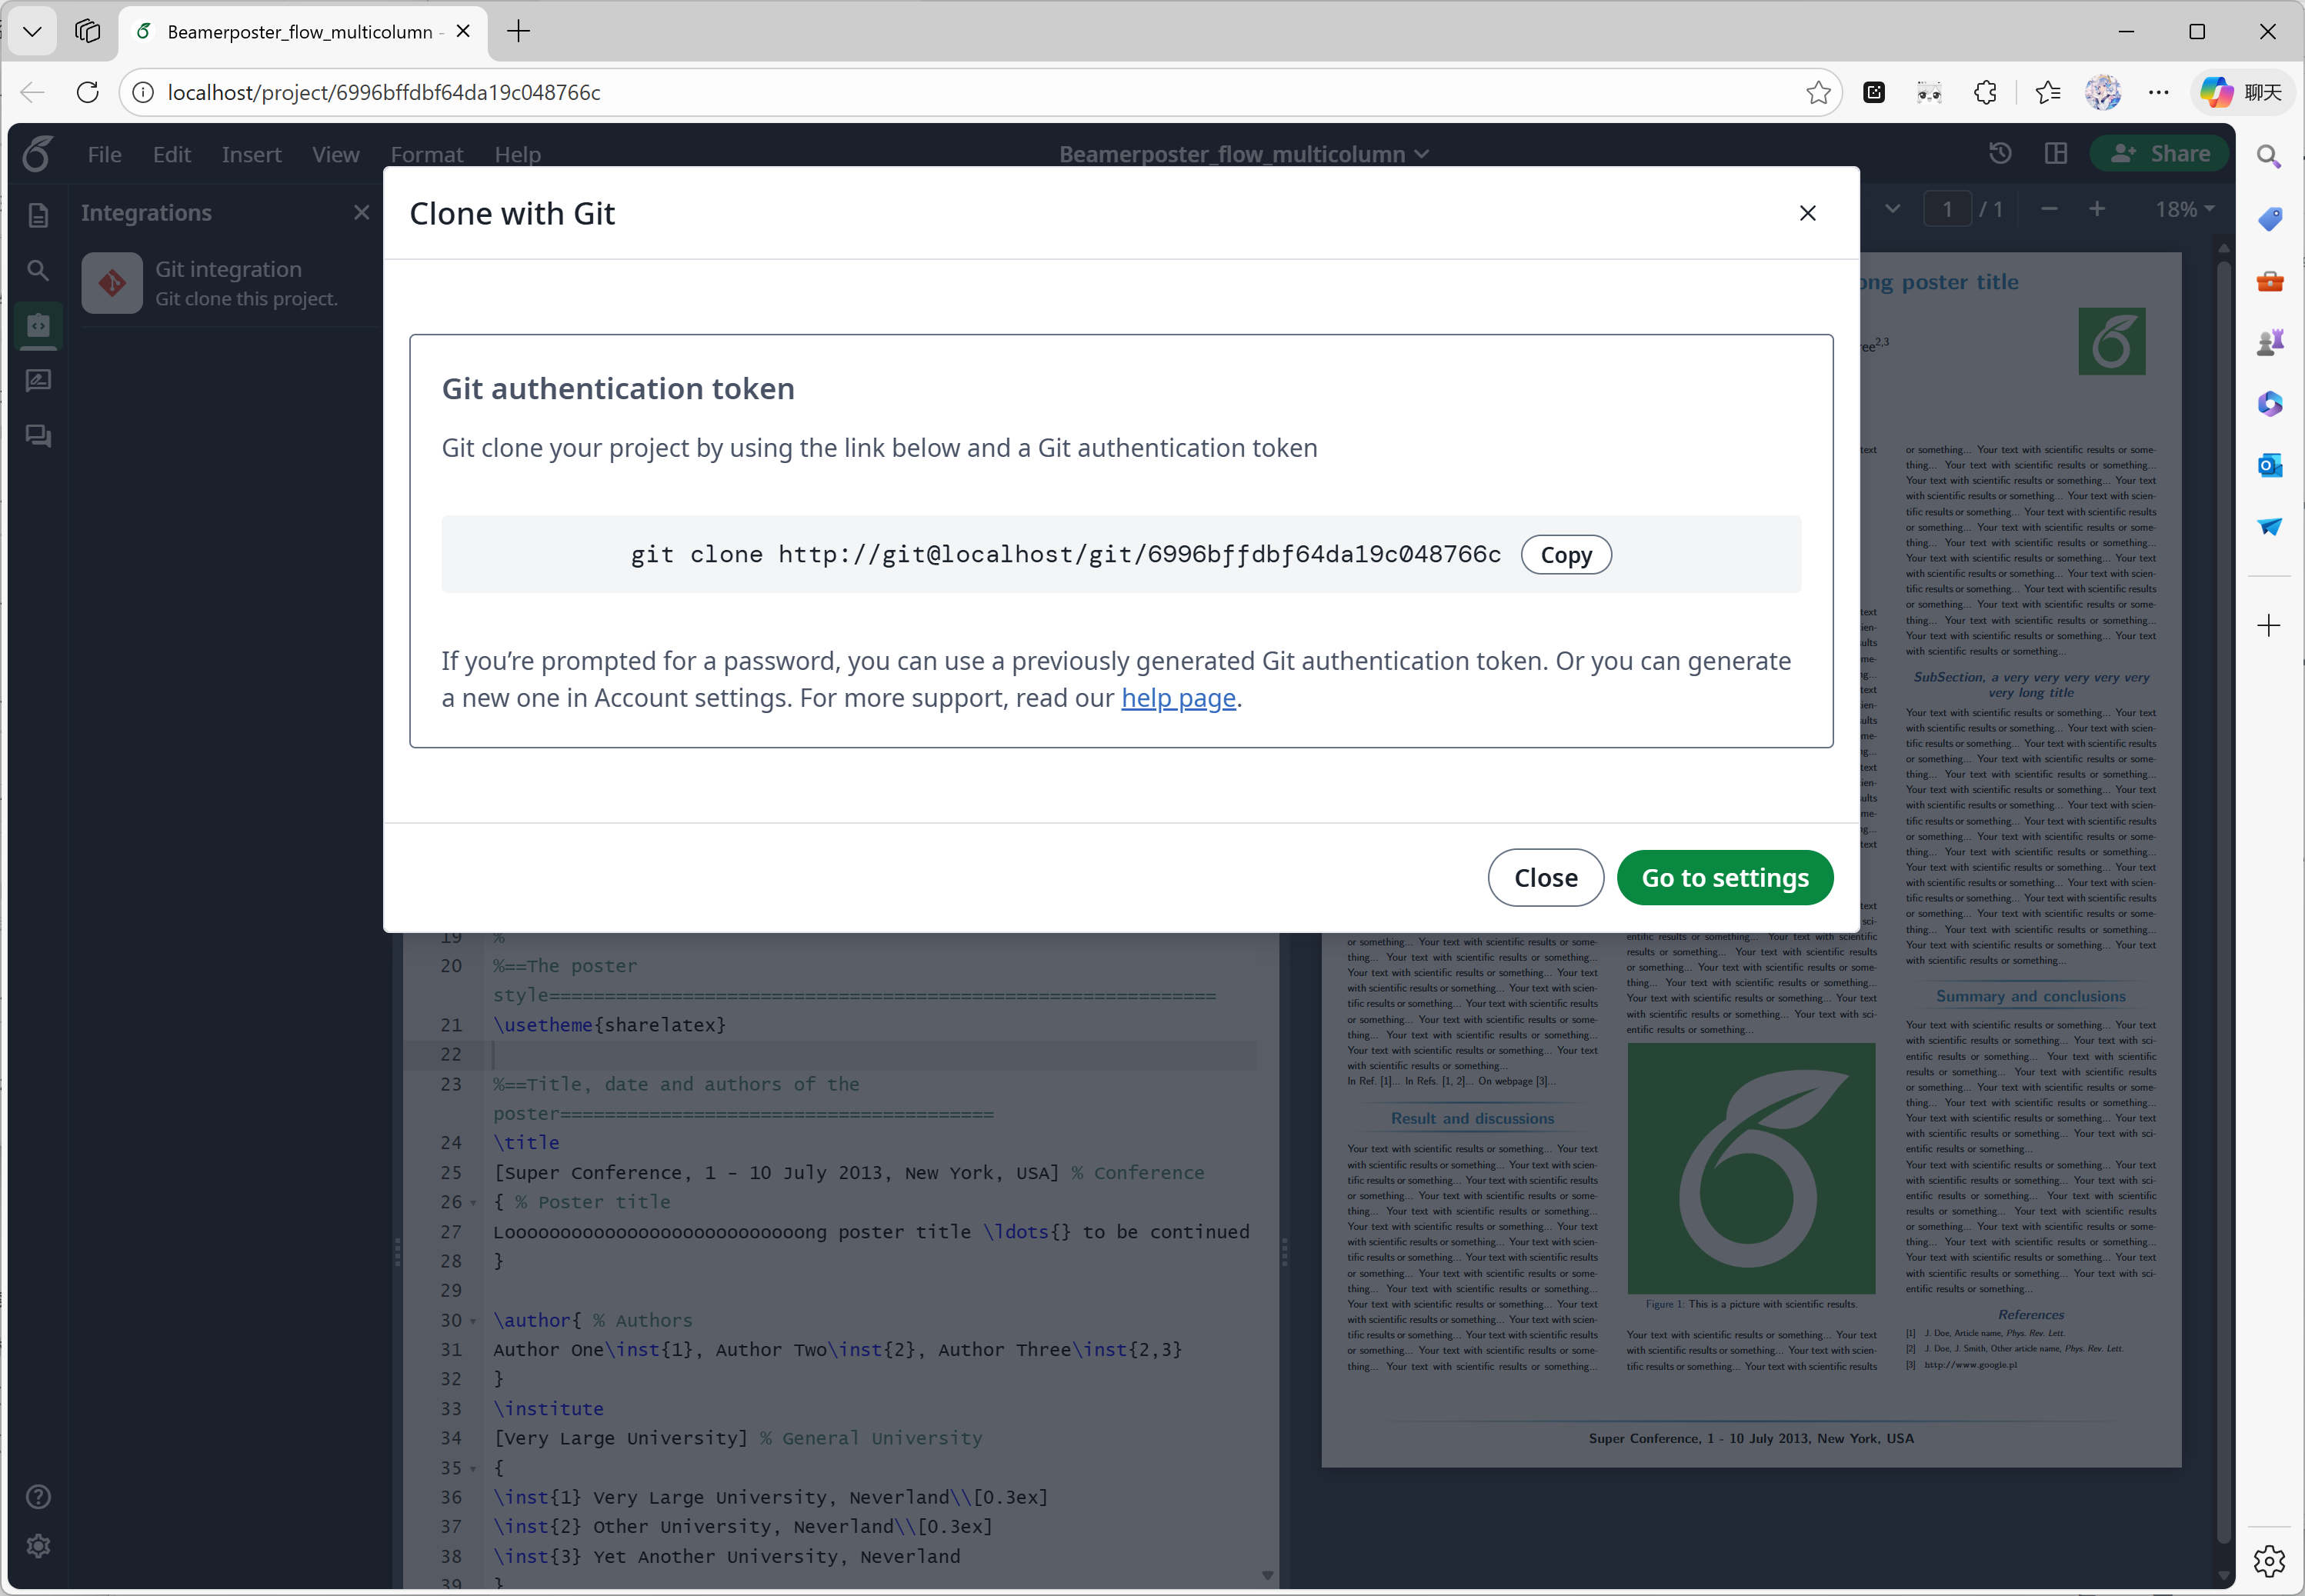Viewport: 2305px width, 1596px height.
Task: Select the Integrations rail icon
Action: pos(38,326)
